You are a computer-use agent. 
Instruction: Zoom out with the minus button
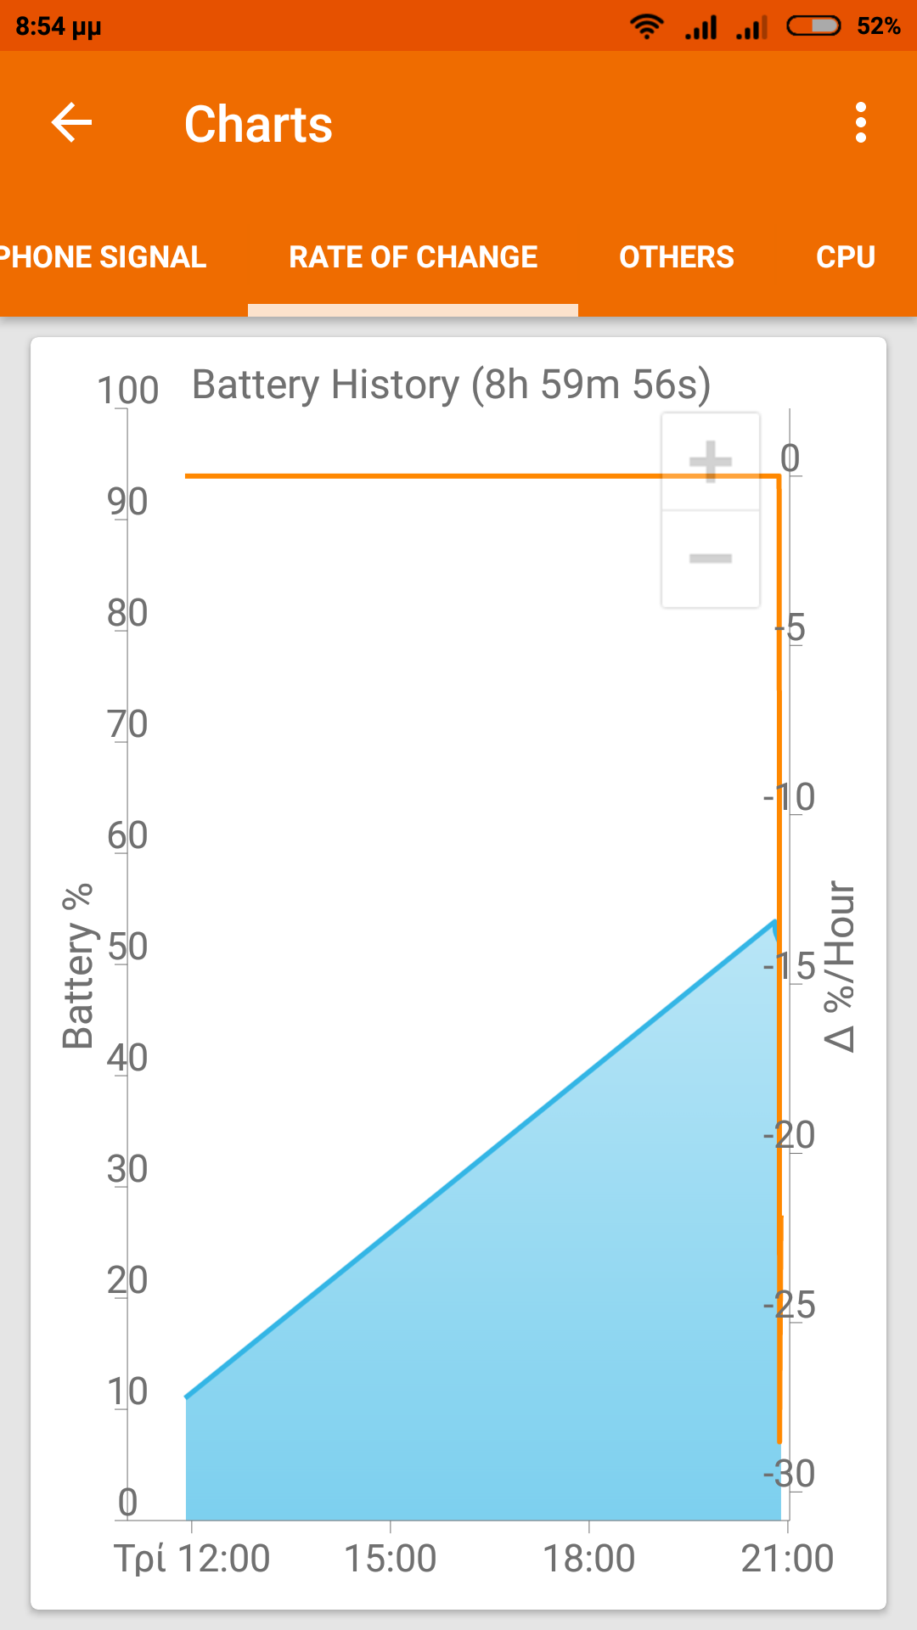click(711, 558)
